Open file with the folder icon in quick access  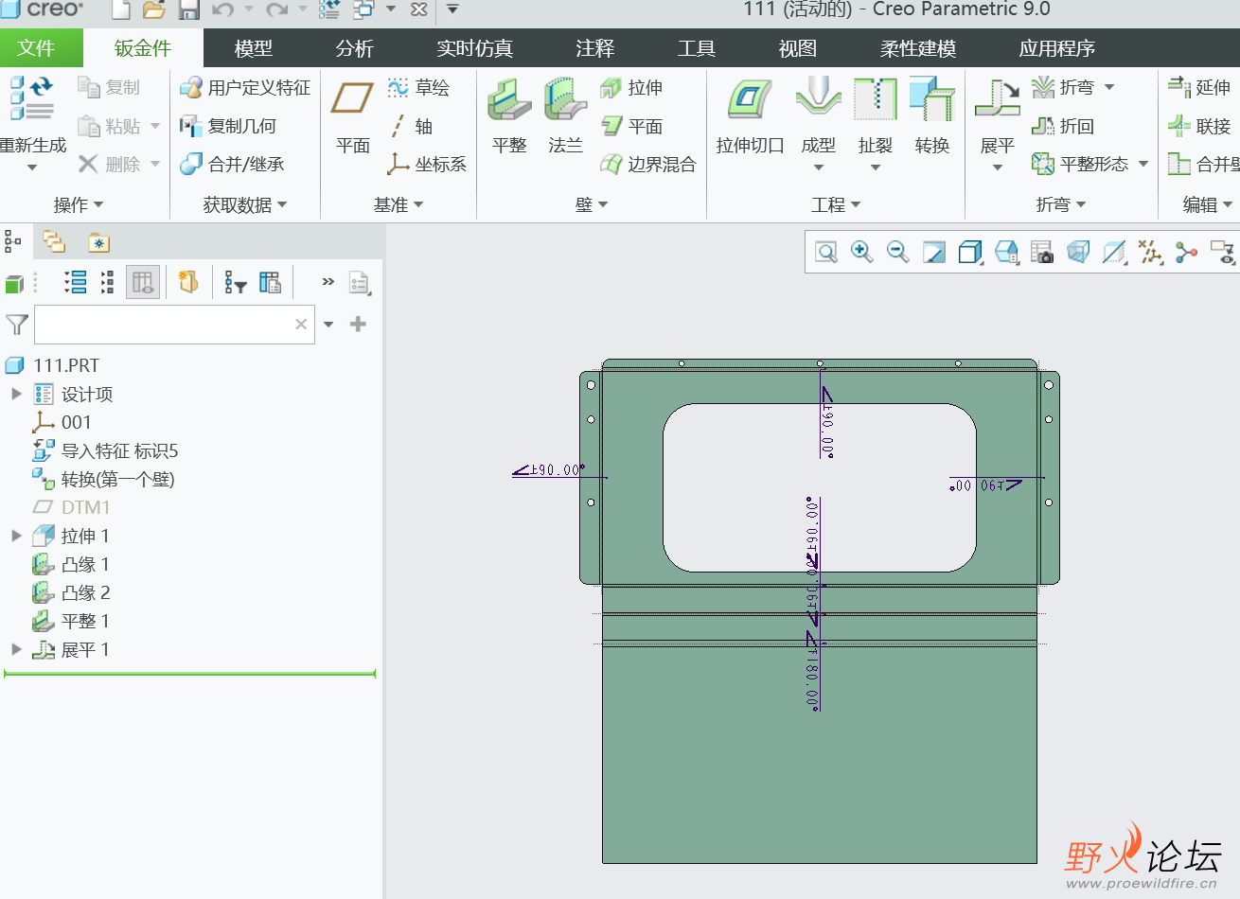click(154, 10)
